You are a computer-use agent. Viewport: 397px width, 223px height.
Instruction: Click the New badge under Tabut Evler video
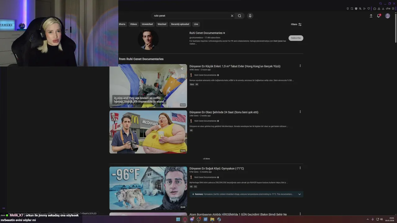(x=192, y=84)
